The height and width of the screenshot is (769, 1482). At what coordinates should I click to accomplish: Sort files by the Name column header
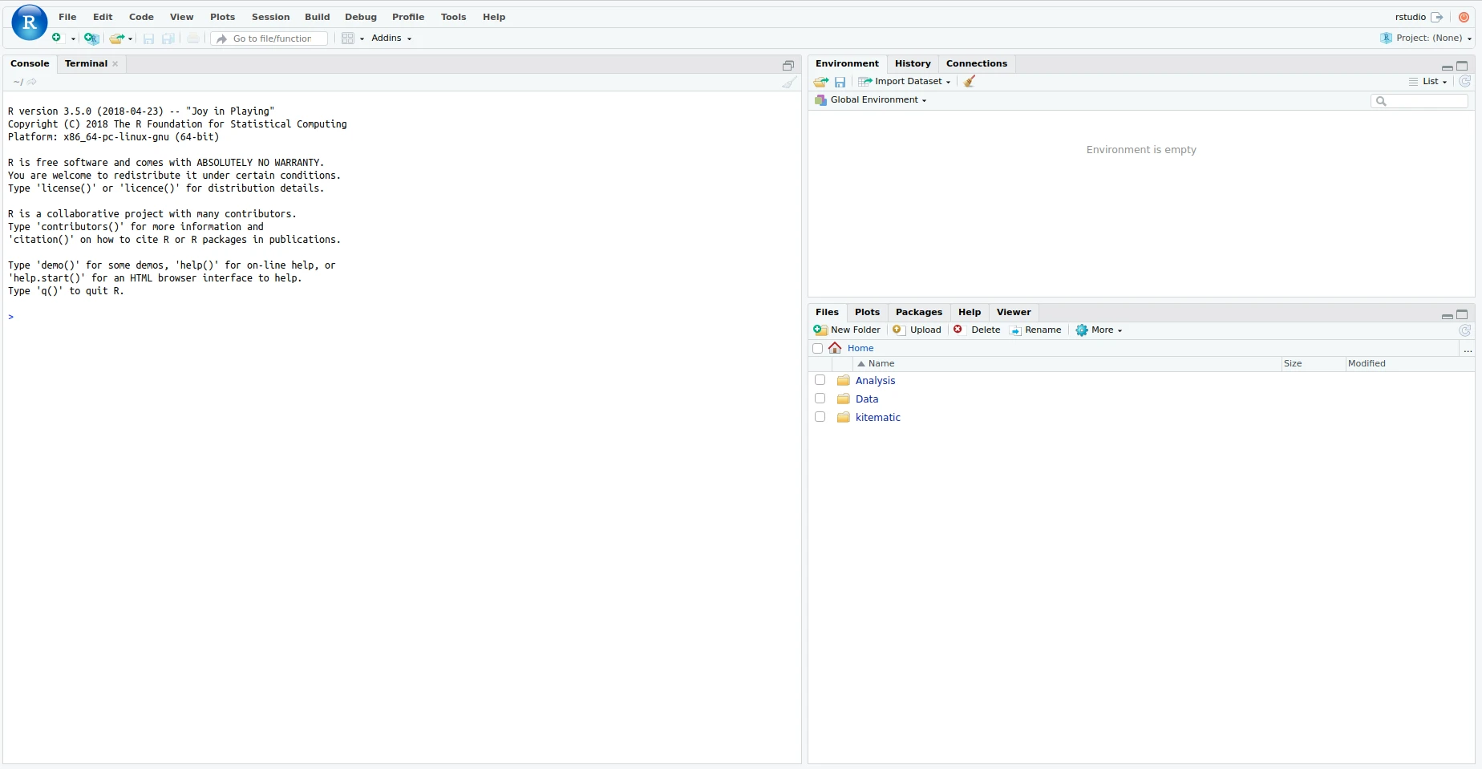pyautogui.click(x=881, y=363)
